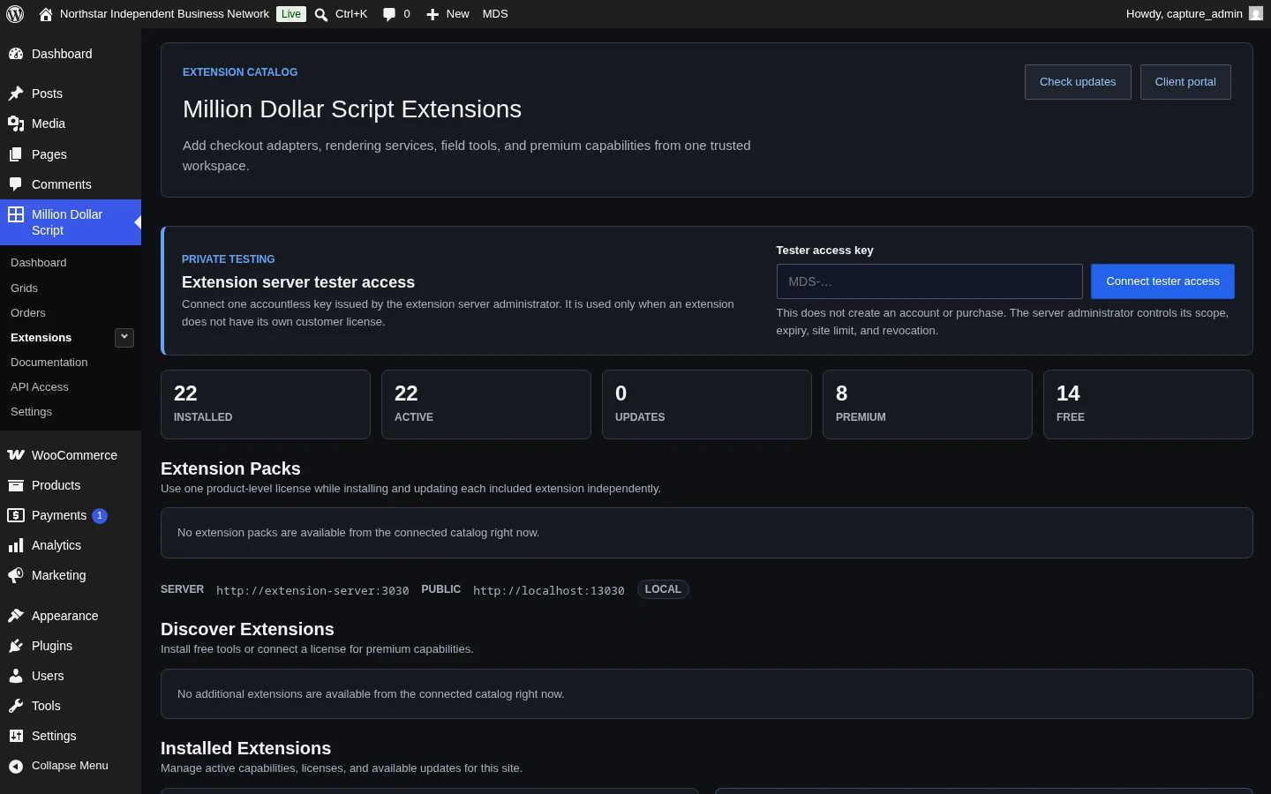The image size is (1271, 794).
Task: Click the PRIVATE TESTING label
Action: pos(229,259)
